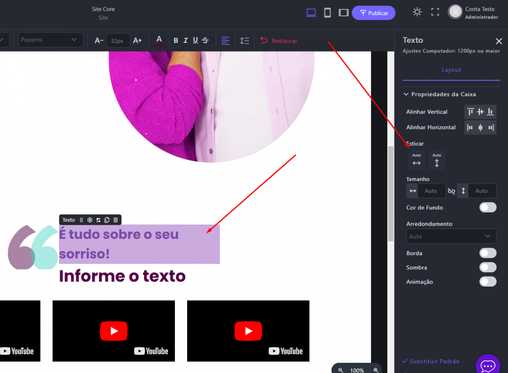Collapse the Propriedades da Caixa section
The width and height of the screenshot is (508, 373).
(x=406, y=94)
